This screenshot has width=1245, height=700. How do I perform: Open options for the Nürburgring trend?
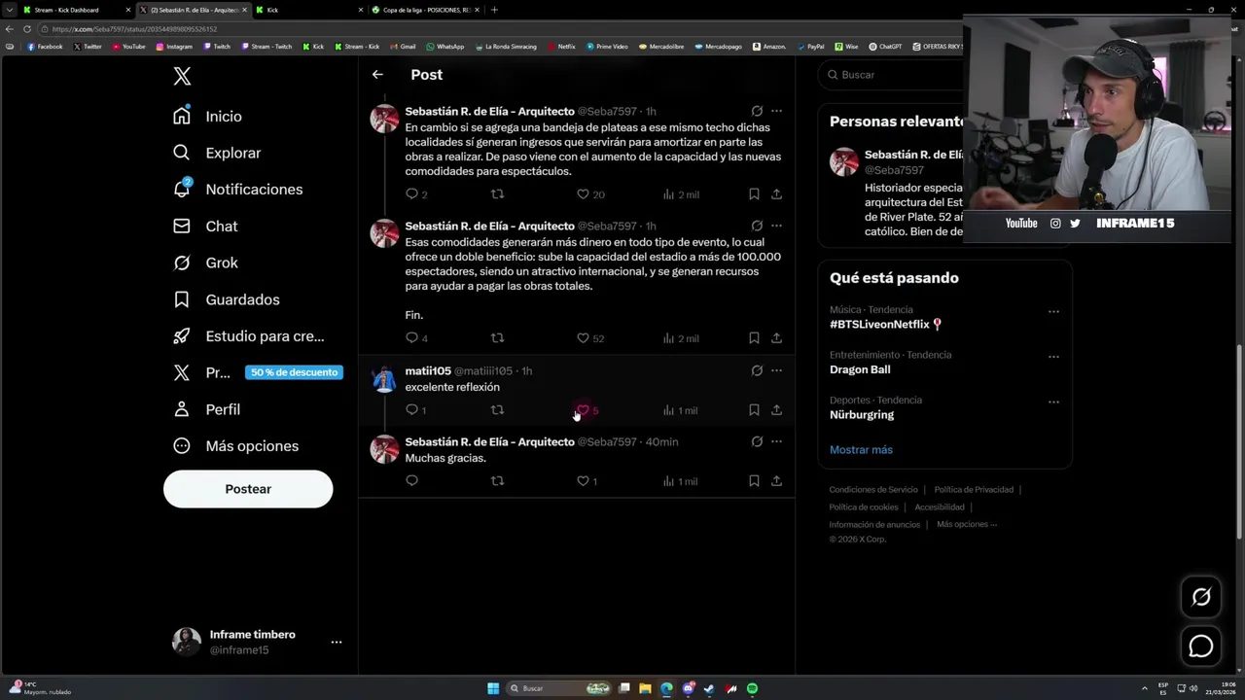1053,402
